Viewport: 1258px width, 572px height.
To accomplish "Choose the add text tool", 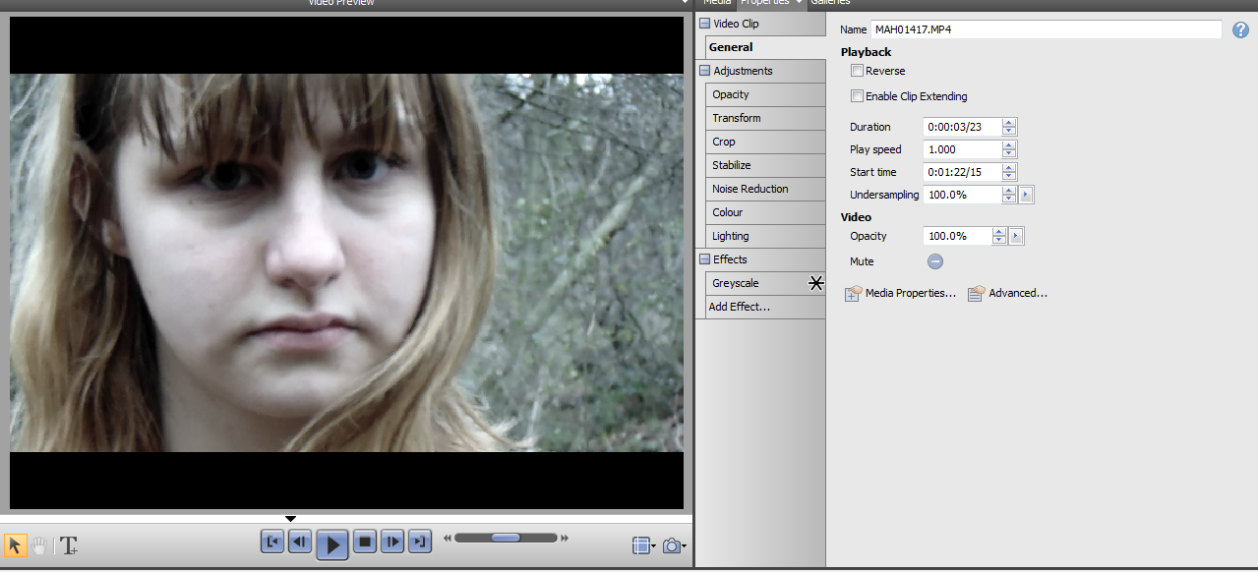I will tap(69, 545).
